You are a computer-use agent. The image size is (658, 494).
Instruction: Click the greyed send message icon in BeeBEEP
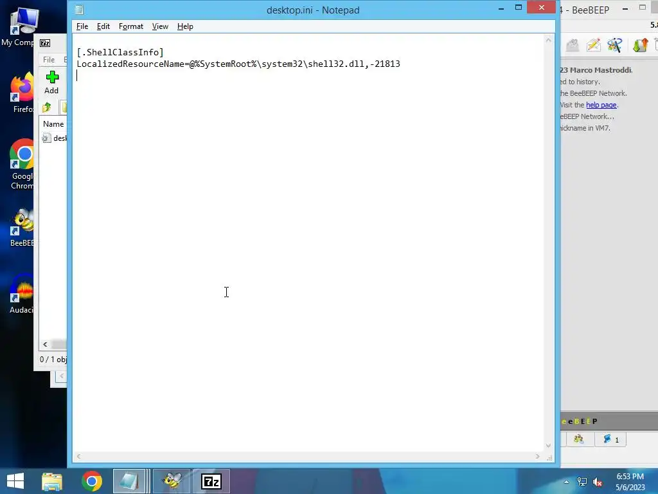coord(573,45)
